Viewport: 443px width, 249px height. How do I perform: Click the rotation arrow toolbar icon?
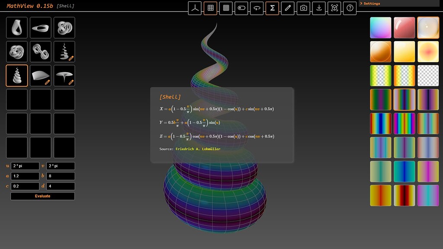coord(257,8)
